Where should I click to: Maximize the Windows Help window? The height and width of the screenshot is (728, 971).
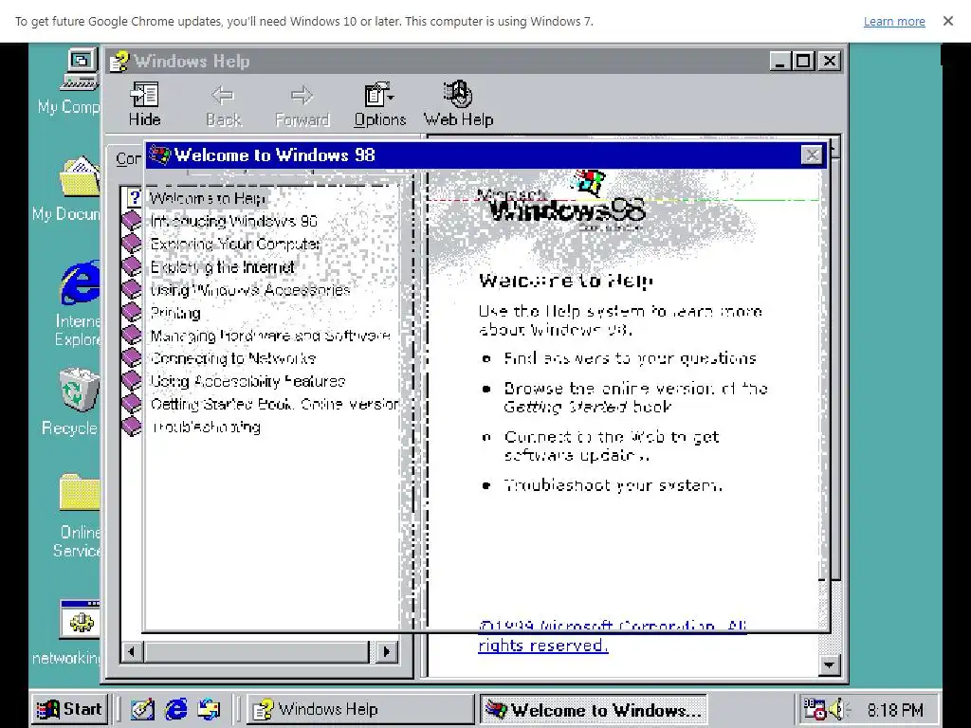(803, 62)
